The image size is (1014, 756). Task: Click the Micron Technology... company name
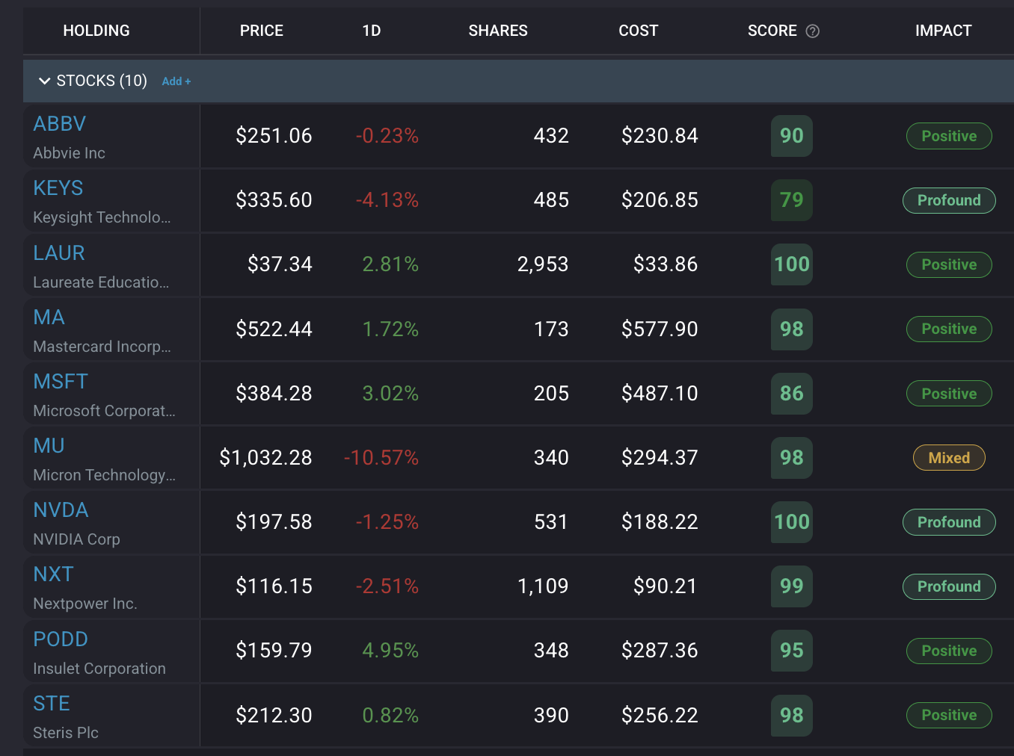coord(104,475)
